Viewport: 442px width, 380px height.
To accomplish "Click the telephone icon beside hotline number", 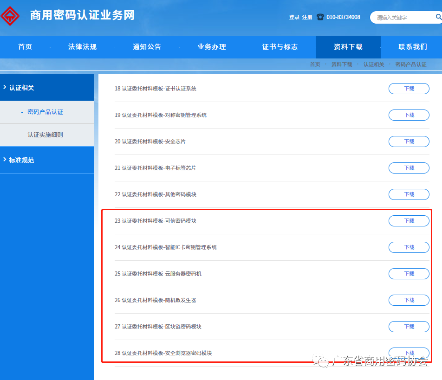I will (x=320, y=17).
